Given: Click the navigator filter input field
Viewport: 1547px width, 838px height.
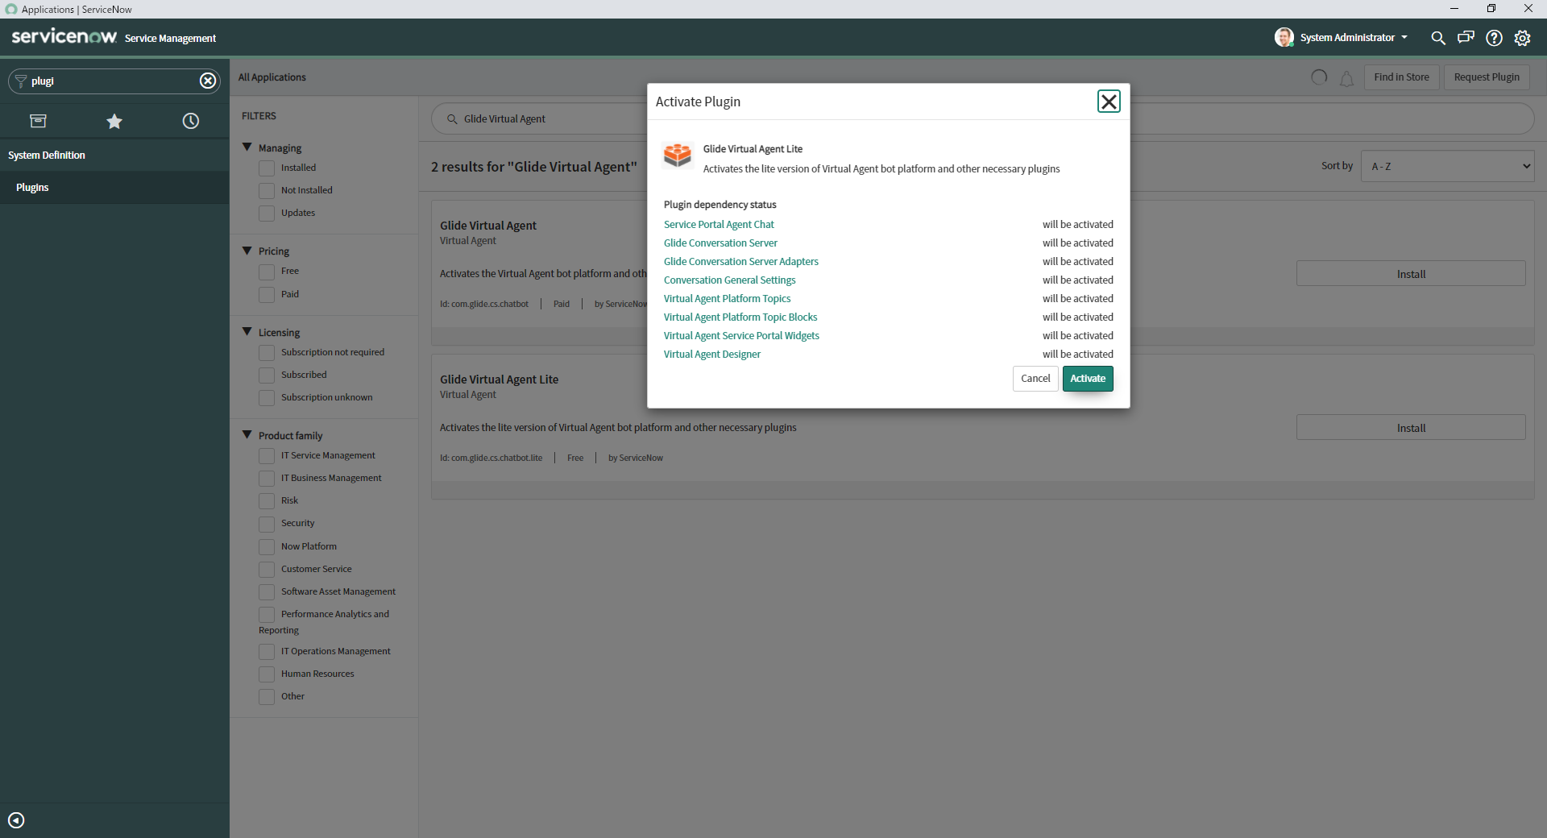Looking at the screenshot, I should pos(113,81).
